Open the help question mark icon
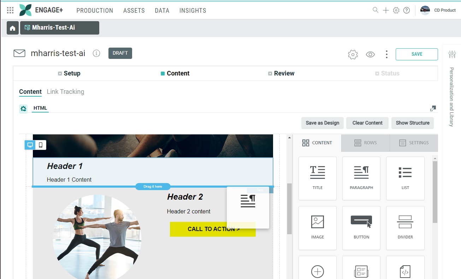 click(x=407, y=10)
